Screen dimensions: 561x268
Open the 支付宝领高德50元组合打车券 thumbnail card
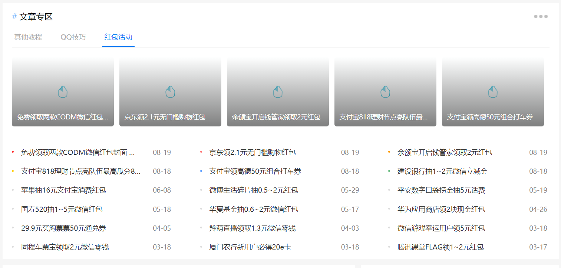pos(493,92)
